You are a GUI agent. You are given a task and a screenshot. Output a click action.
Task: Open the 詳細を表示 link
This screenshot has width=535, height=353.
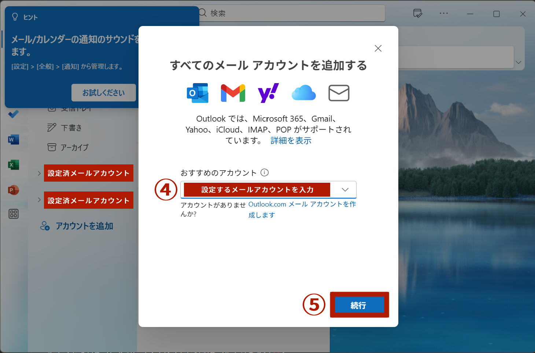pos(291,140)
